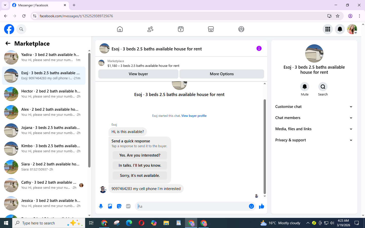The width and height of the screenshot is (365, 228).
Task: Open Task View in the taskbar
Action: [91, 223]
